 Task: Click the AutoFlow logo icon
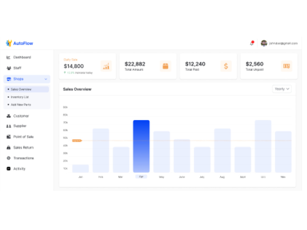9,43
